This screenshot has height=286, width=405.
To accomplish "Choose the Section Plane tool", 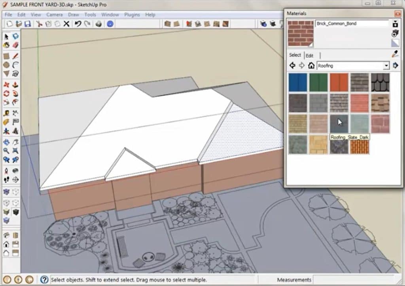I will (15, 179).
